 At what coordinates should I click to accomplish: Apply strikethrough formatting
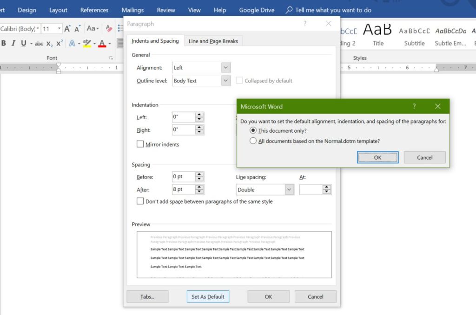(39, 43)
